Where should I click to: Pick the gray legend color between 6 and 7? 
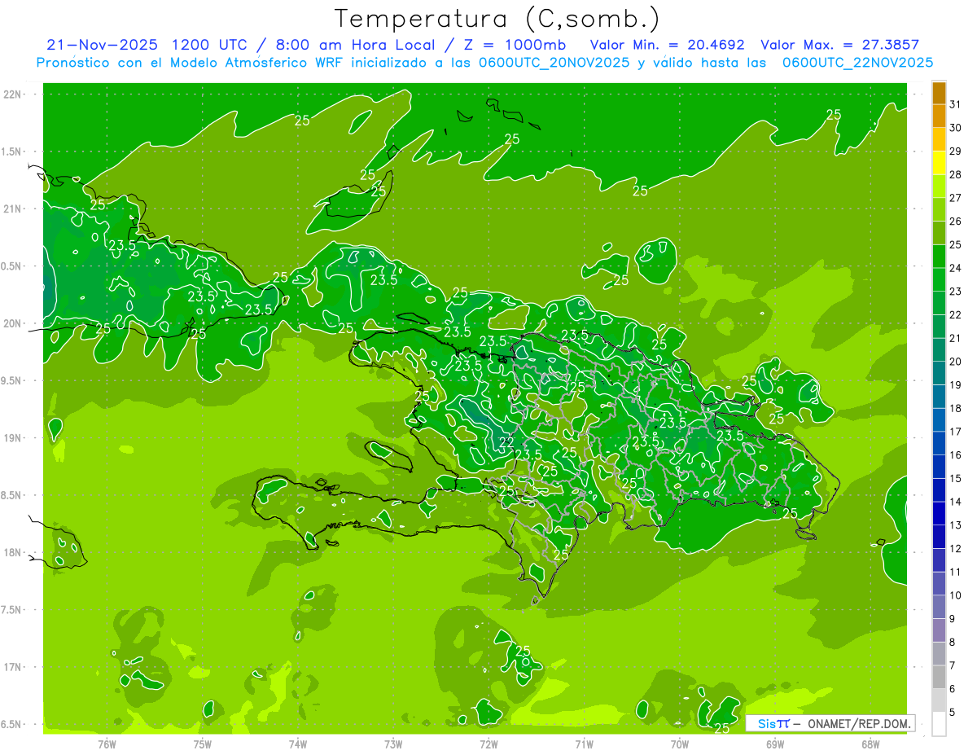pos(939,678)
